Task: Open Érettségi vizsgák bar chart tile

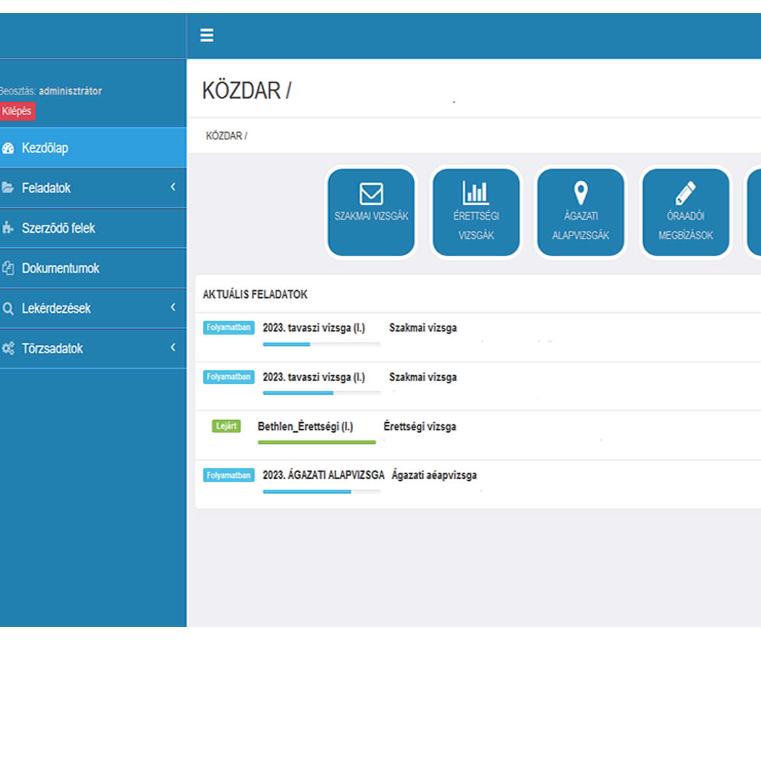Action: [x=475, y=212]
